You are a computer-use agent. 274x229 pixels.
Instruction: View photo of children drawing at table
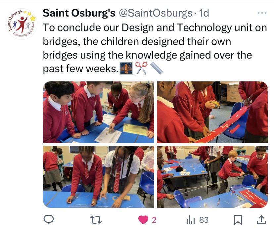(x=99, y=112)
